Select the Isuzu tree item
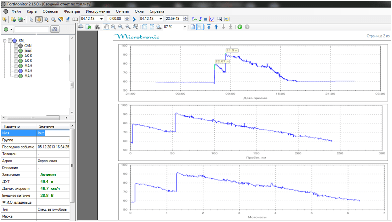 [28, 51]
